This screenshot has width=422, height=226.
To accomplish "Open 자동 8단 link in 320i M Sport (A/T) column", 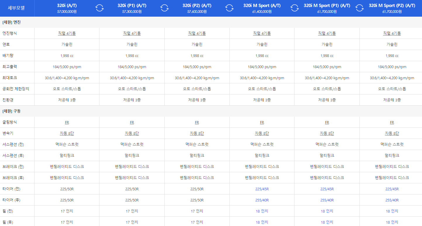I will pyautogui.click(x=262, y=133).
